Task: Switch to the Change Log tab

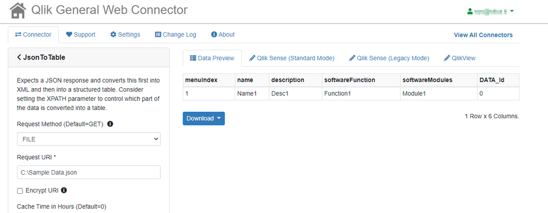Action: click(176, 34)
